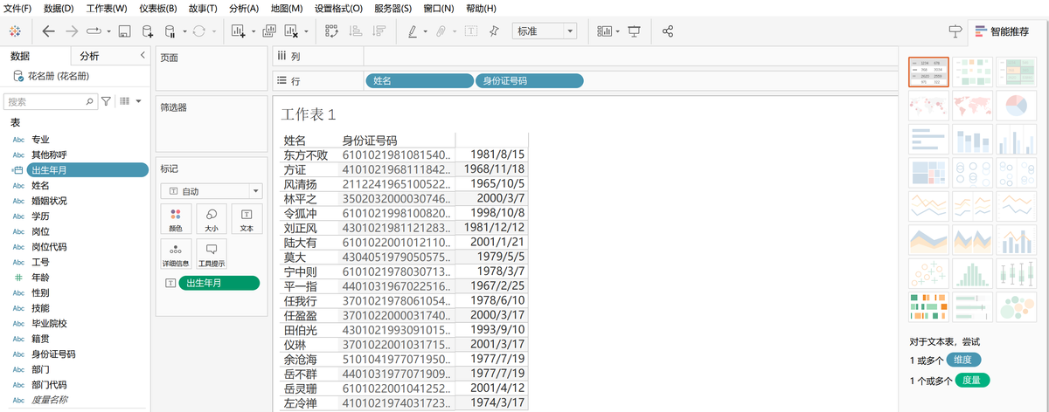
Task: Open the 文件(F) menu
Action: click(x=17, y=8)
